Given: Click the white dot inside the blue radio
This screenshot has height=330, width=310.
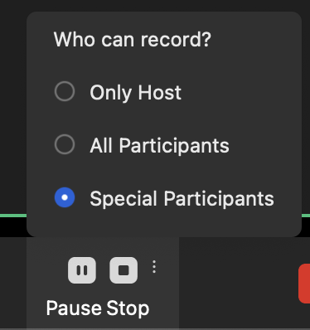Looking at the screenshot, I should coord(65,197).
